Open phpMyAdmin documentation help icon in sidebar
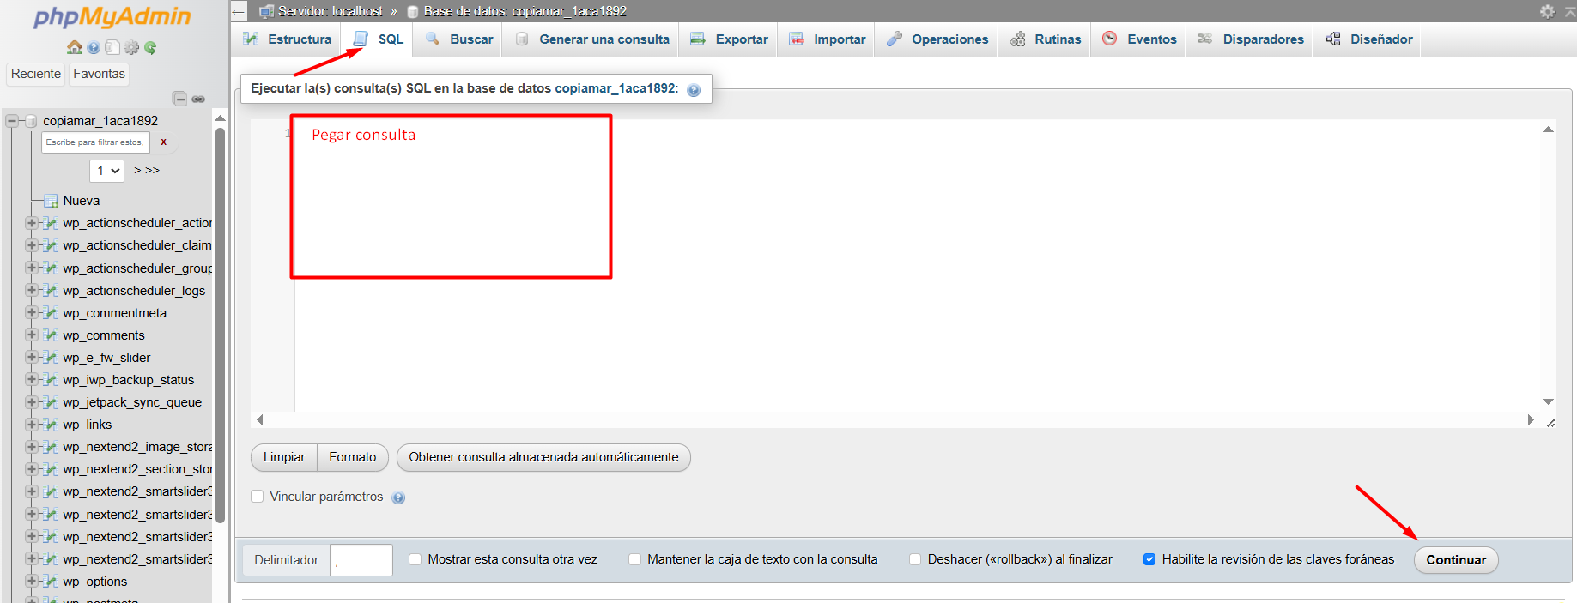This screenshot has height=603, width=1577. coord(94,48)
